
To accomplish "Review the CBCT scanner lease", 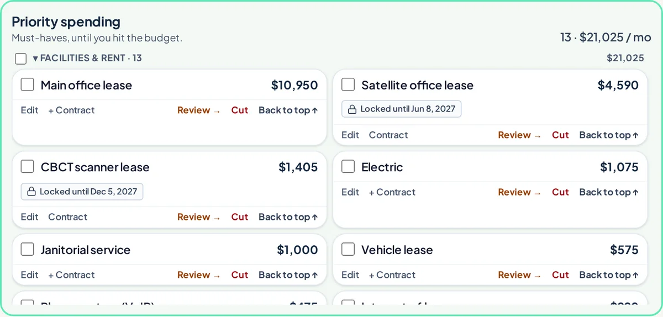I will click(199, 217).
